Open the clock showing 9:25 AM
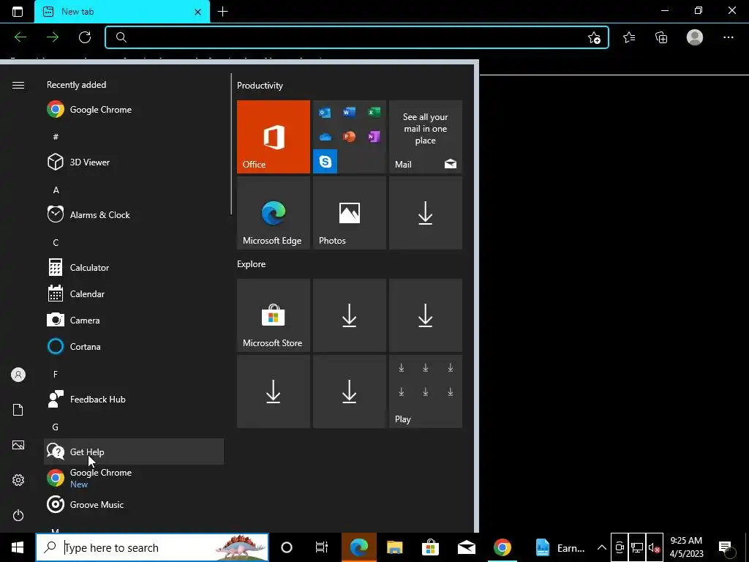The height and width of the screenshot is (562, 749). 686,547
